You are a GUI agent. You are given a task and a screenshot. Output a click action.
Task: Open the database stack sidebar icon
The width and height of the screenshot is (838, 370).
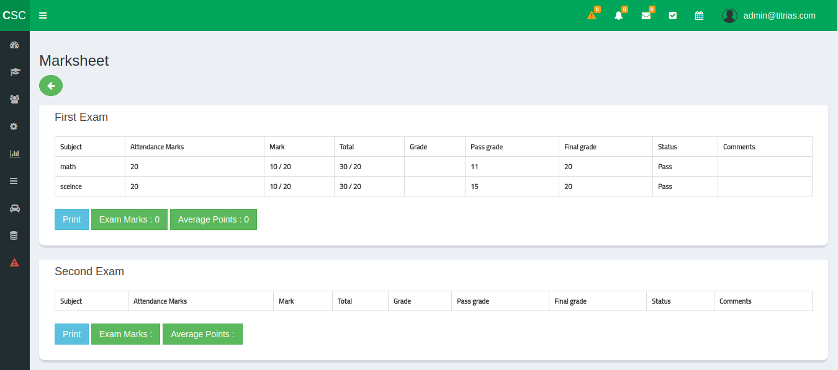(x=14, y=236)
